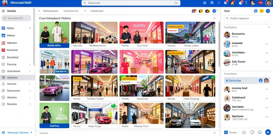Screen dimensions: 273x136
Task: Click the blue messenger icon at bottom right
Action: pyautogui.click(x=268, y=132)
